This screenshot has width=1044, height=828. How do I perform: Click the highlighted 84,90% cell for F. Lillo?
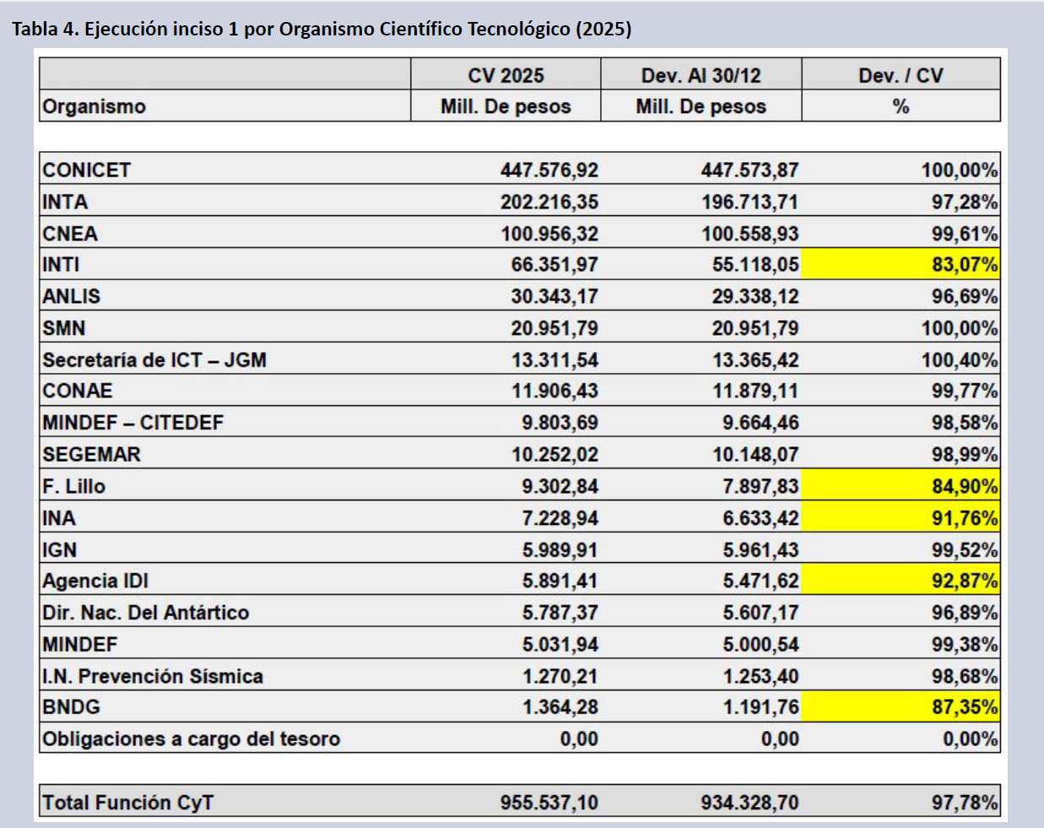[x=901, y=486]
